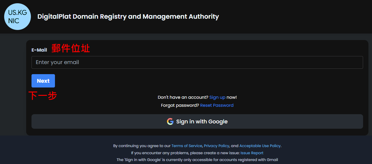Click the Gmail accounts notice text

pyautogui.click(x=197, y=160)
